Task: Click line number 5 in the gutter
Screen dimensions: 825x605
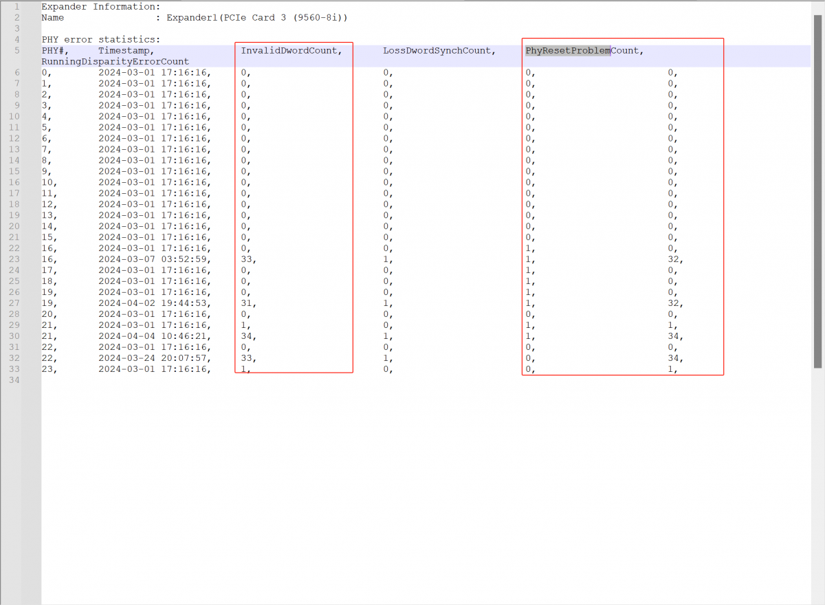Action: coord(16,51)
